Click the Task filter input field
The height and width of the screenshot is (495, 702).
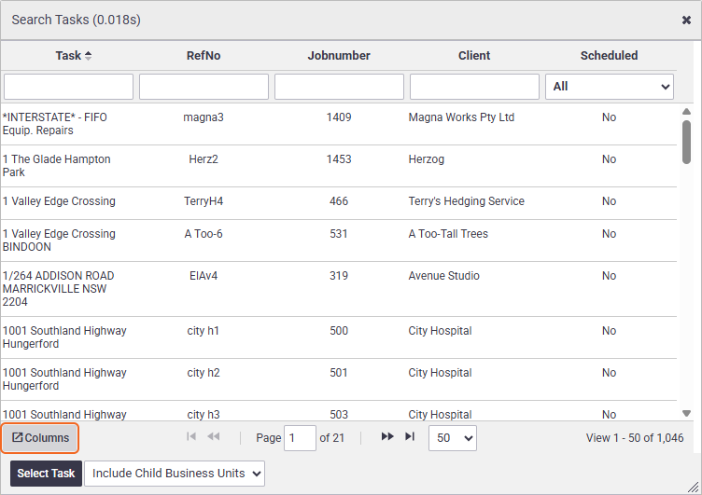pyautogui.click(x=68, y=87)
